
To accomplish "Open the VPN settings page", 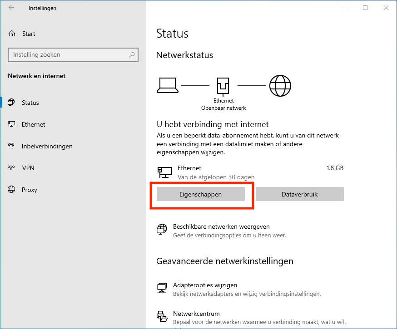I will 28,168.
